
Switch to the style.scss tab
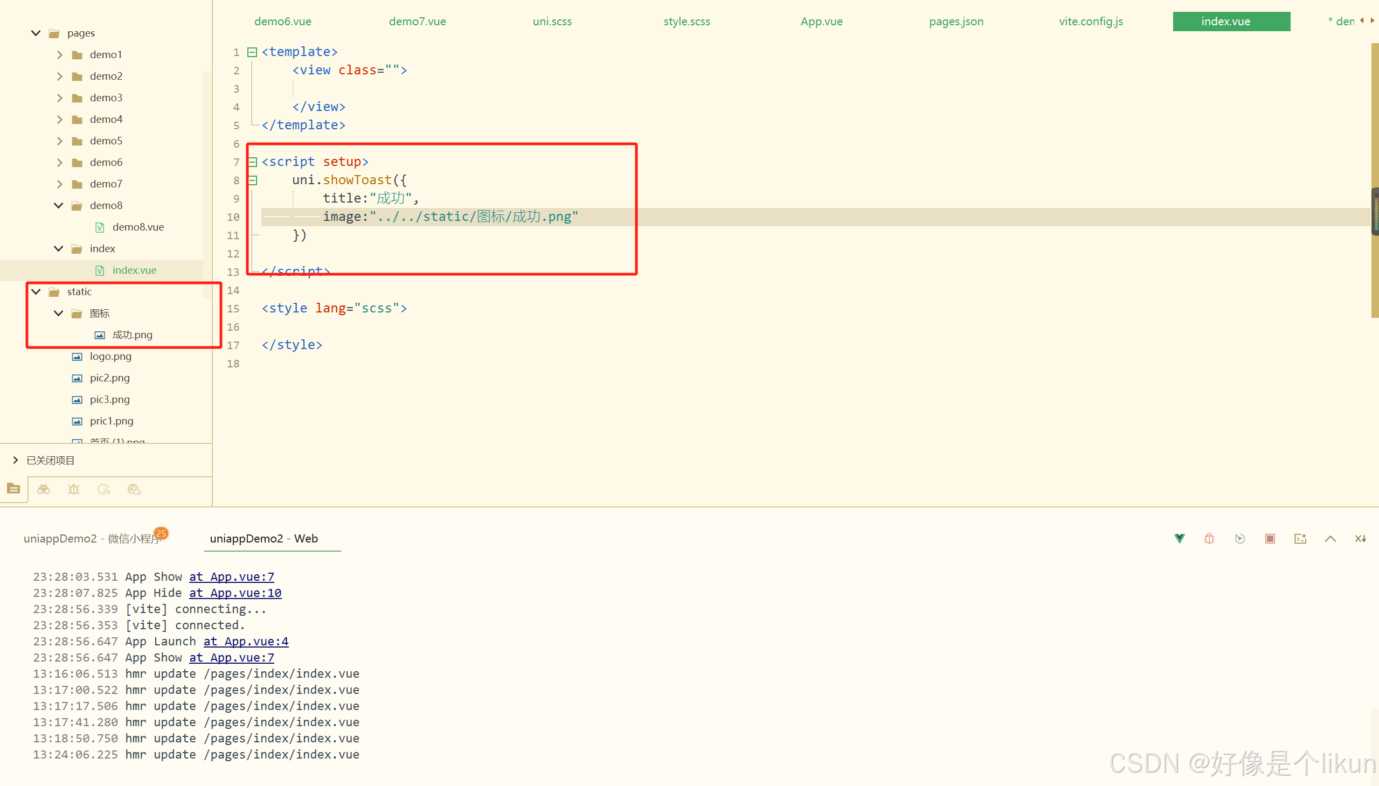[x=687, y=22]
